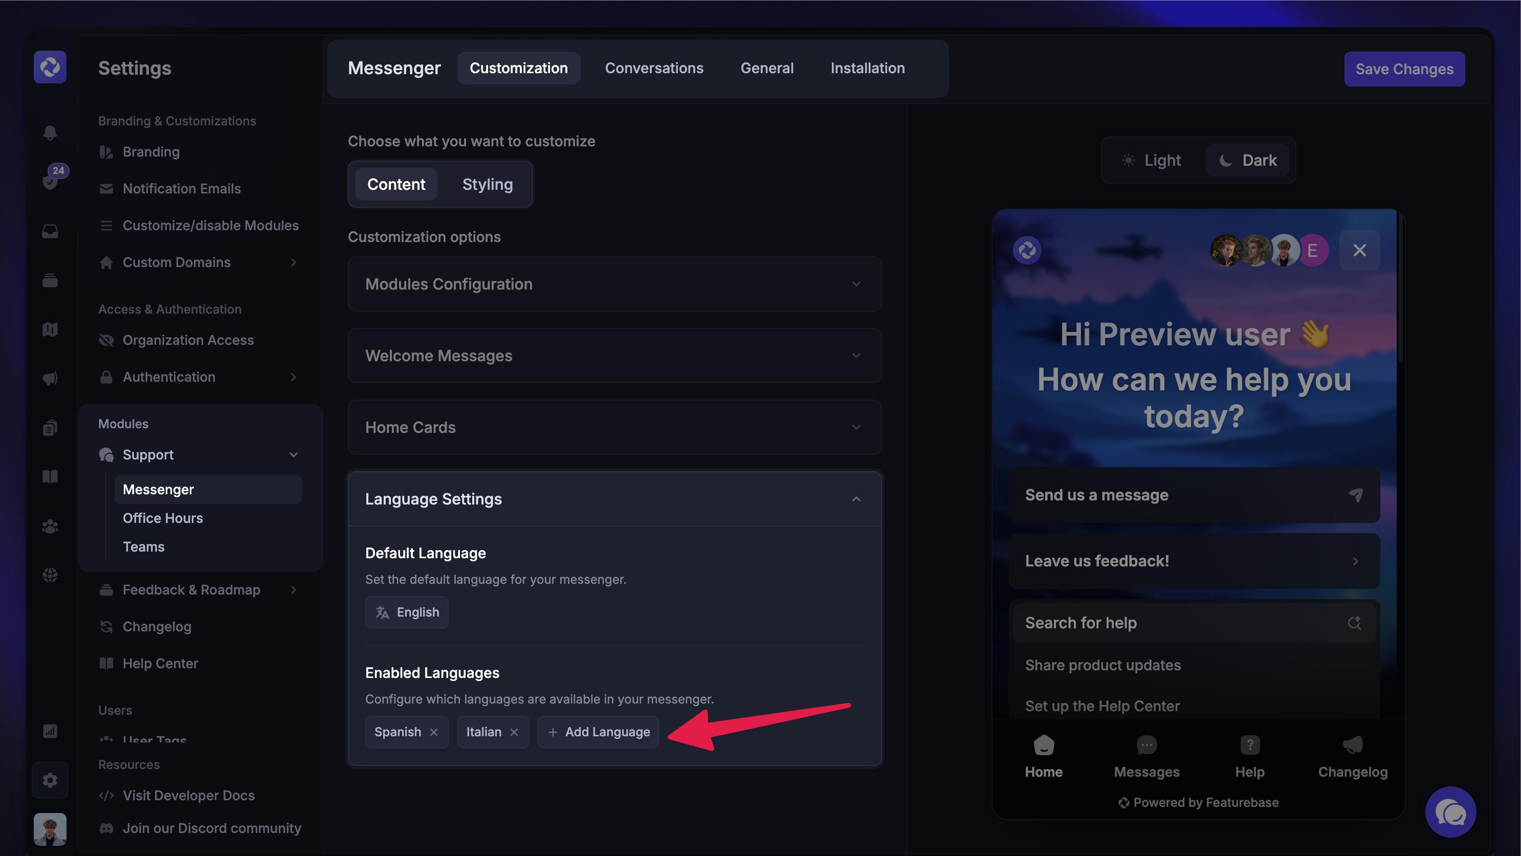Remove Italian from enabled languages
1521x856 pixels.
(514, 732)
